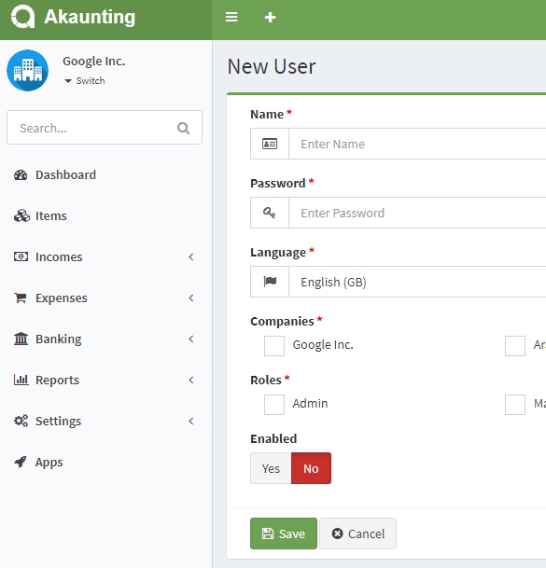546x568 pixels.
Task: Set Enabled to No
Action: click(311, 468)
